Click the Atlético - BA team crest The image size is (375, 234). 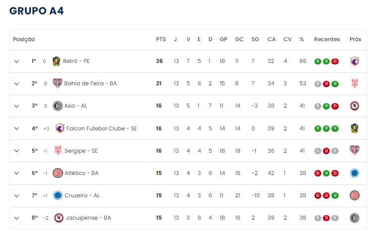coord(58,173)
